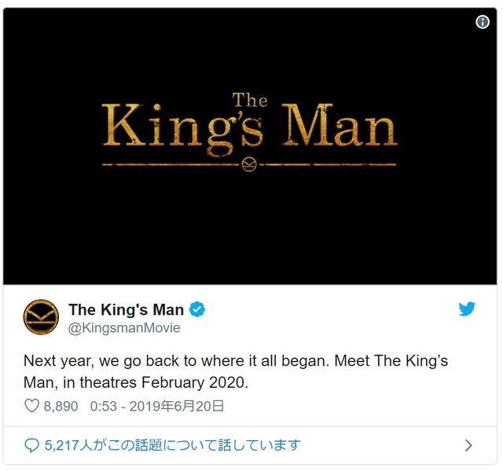Open the @KingsmanMovie handle link
This screenshot has height=471, width=503.
click(124, 328)
